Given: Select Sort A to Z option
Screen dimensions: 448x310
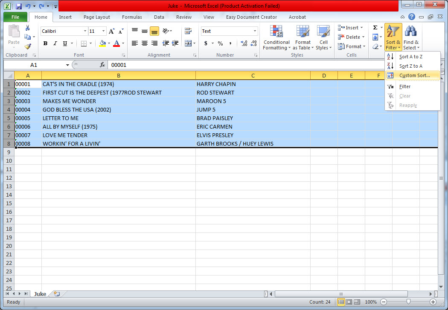Looking at the screenshot, I should (410, 57).
